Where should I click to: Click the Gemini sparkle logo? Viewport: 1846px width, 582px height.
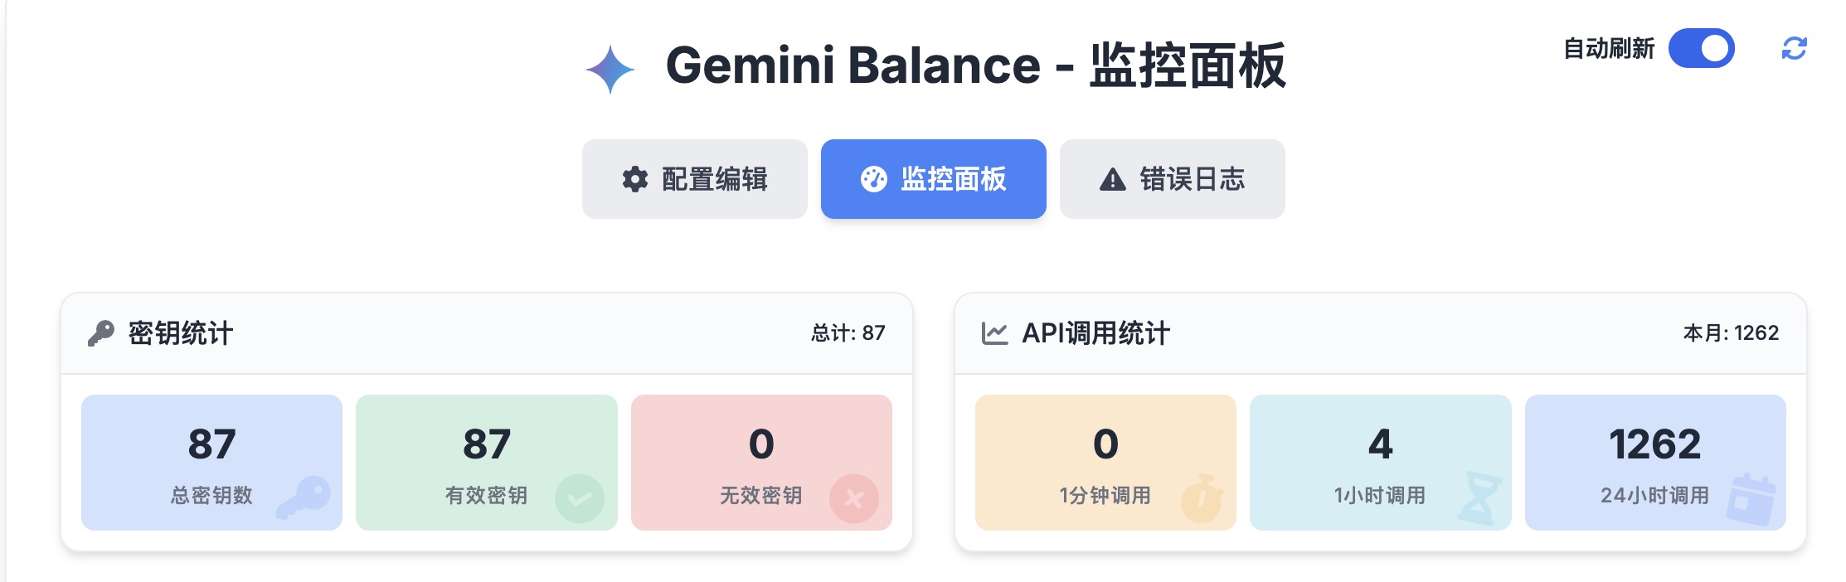(610, 69)
